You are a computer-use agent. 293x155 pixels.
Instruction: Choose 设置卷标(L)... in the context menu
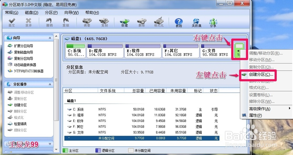(x=261, y=95)
